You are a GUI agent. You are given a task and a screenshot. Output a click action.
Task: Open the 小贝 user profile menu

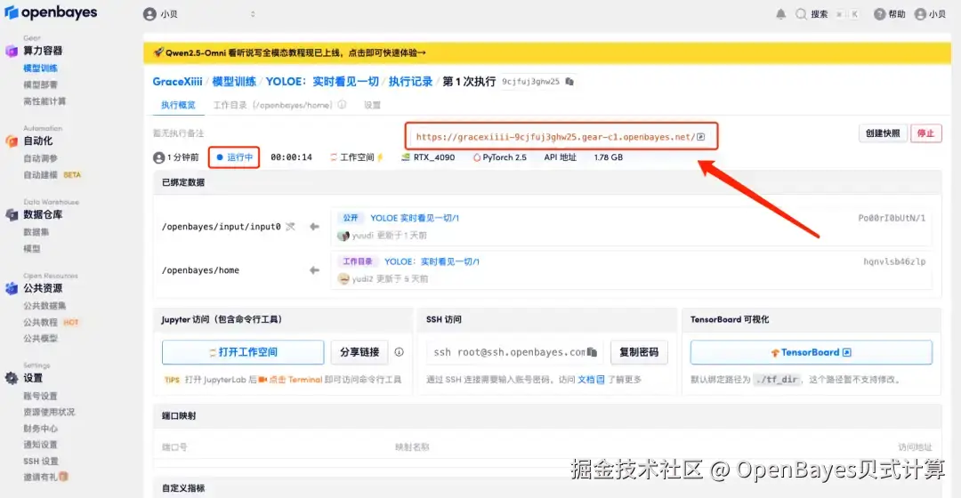pyautogui.click(x=931, y=14)
